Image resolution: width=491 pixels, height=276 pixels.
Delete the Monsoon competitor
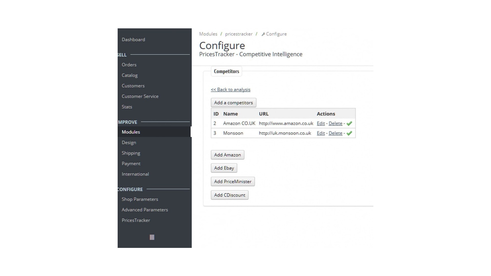click(335, 133)
